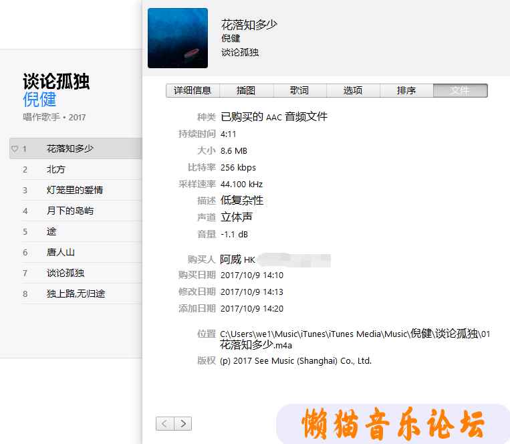
Task: Click the file location path text
Action: tap(355, 339)
